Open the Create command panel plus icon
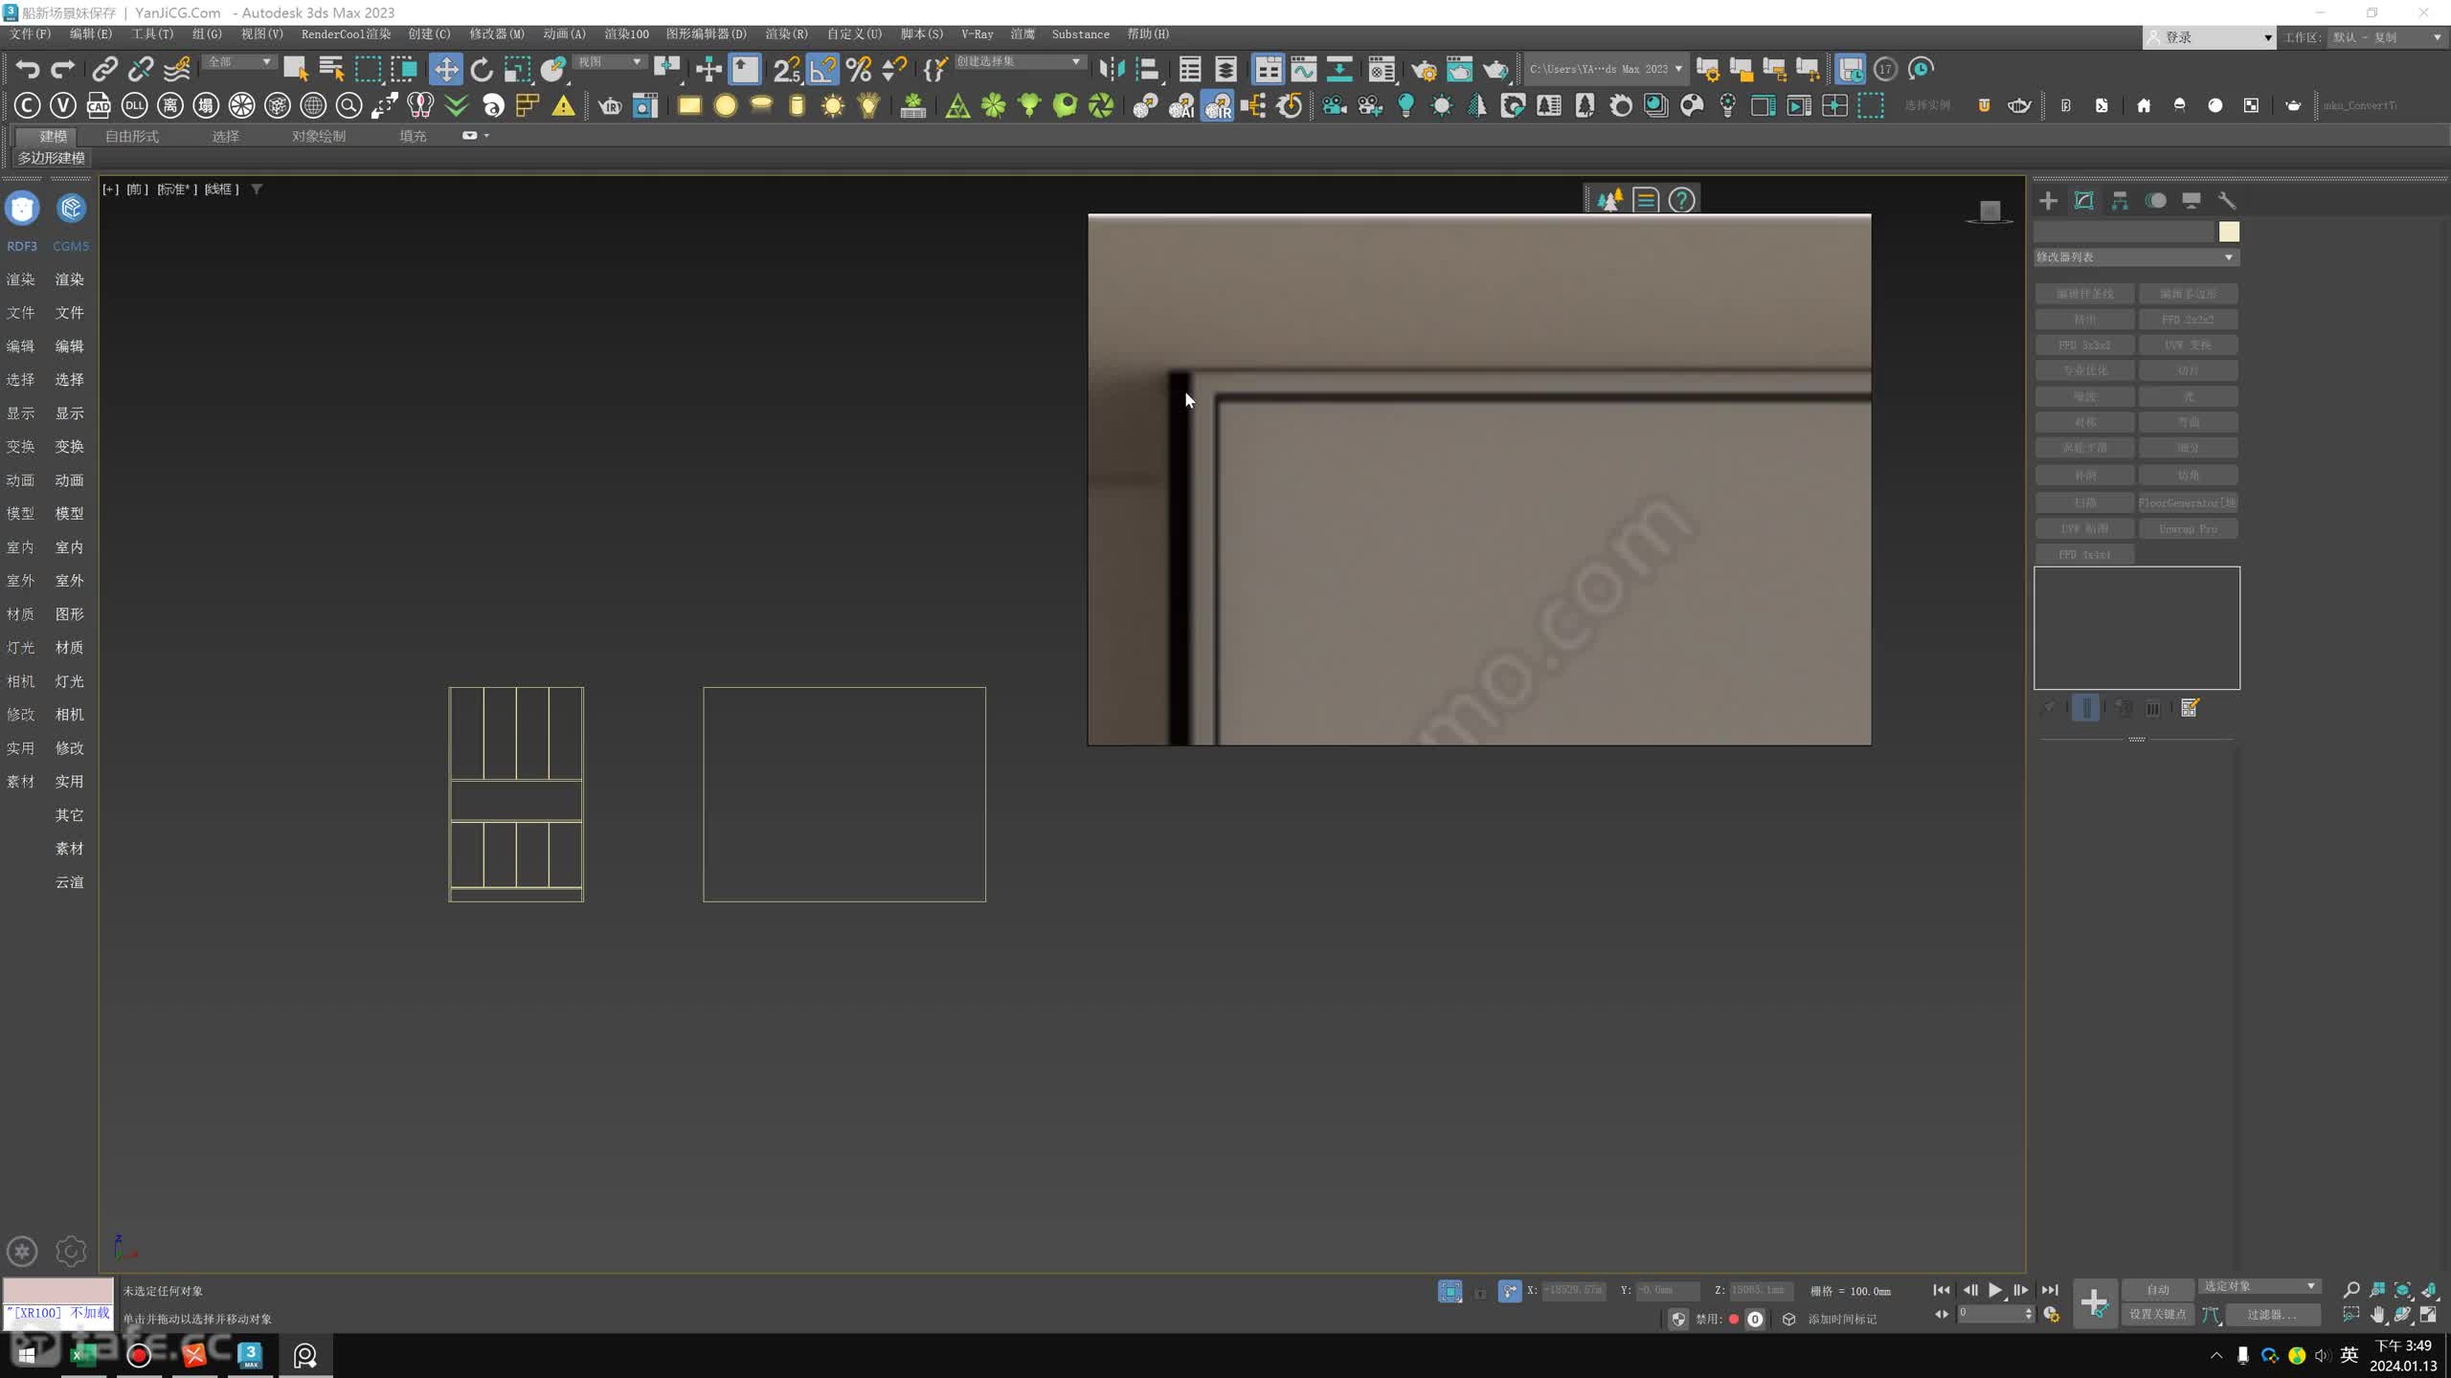 click(x=2048, y=200)
